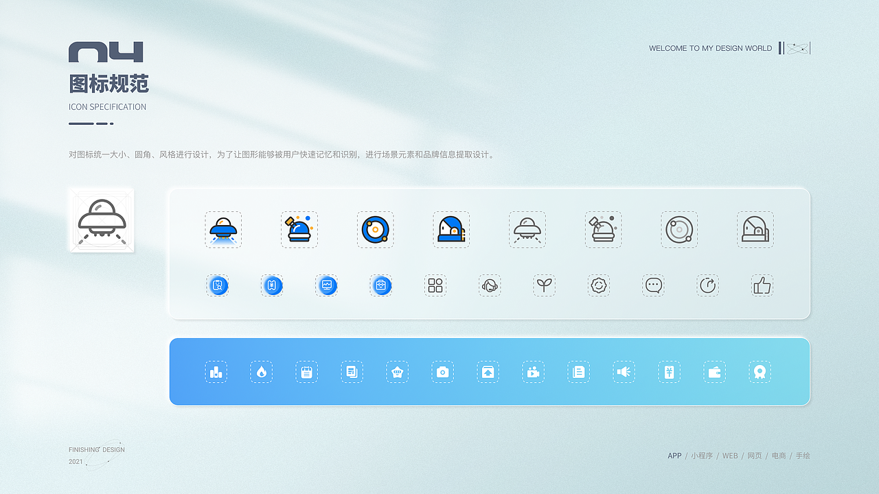Select the 网页 footer label

click(x=755, y=456)
